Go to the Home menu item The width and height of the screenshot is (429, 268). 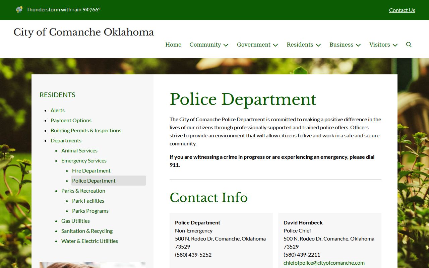tap(173, 45)
